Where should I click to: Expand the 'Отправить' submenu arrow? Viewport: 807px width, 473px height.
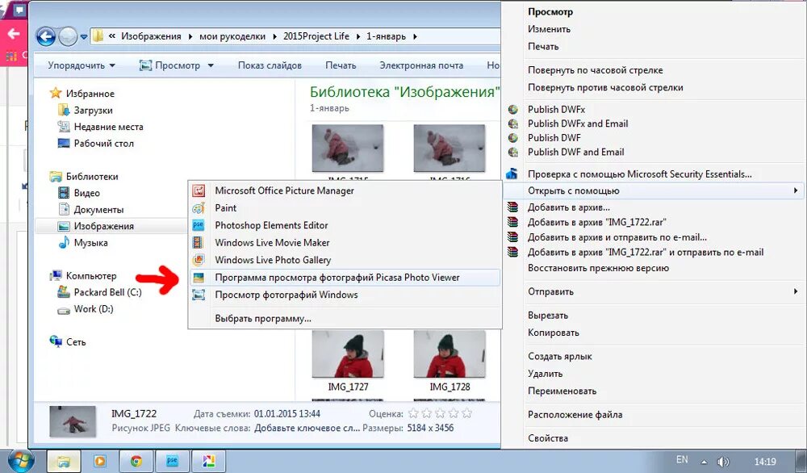pos(796,291)
